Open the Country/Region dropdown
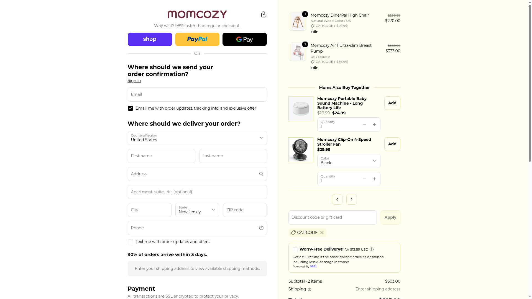This screenshot has height=299, width=532. [197, 138]
